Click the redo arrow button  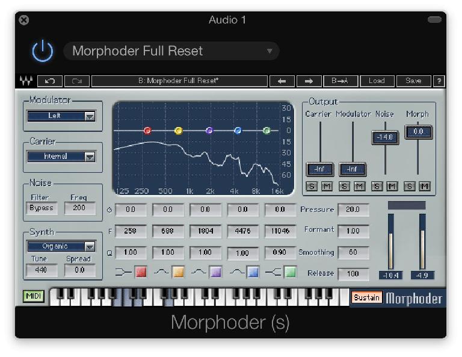[77, 81]
